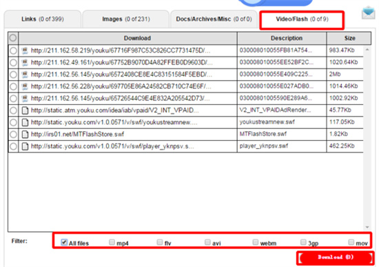The height and width of the screenshot is (267, 379).
Task: Click the envelope mail icon
Action: pos(368,12)
